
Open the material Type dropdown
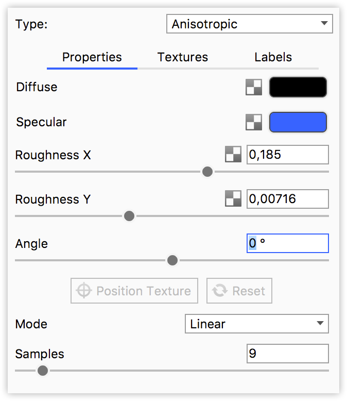pos(250,24)
